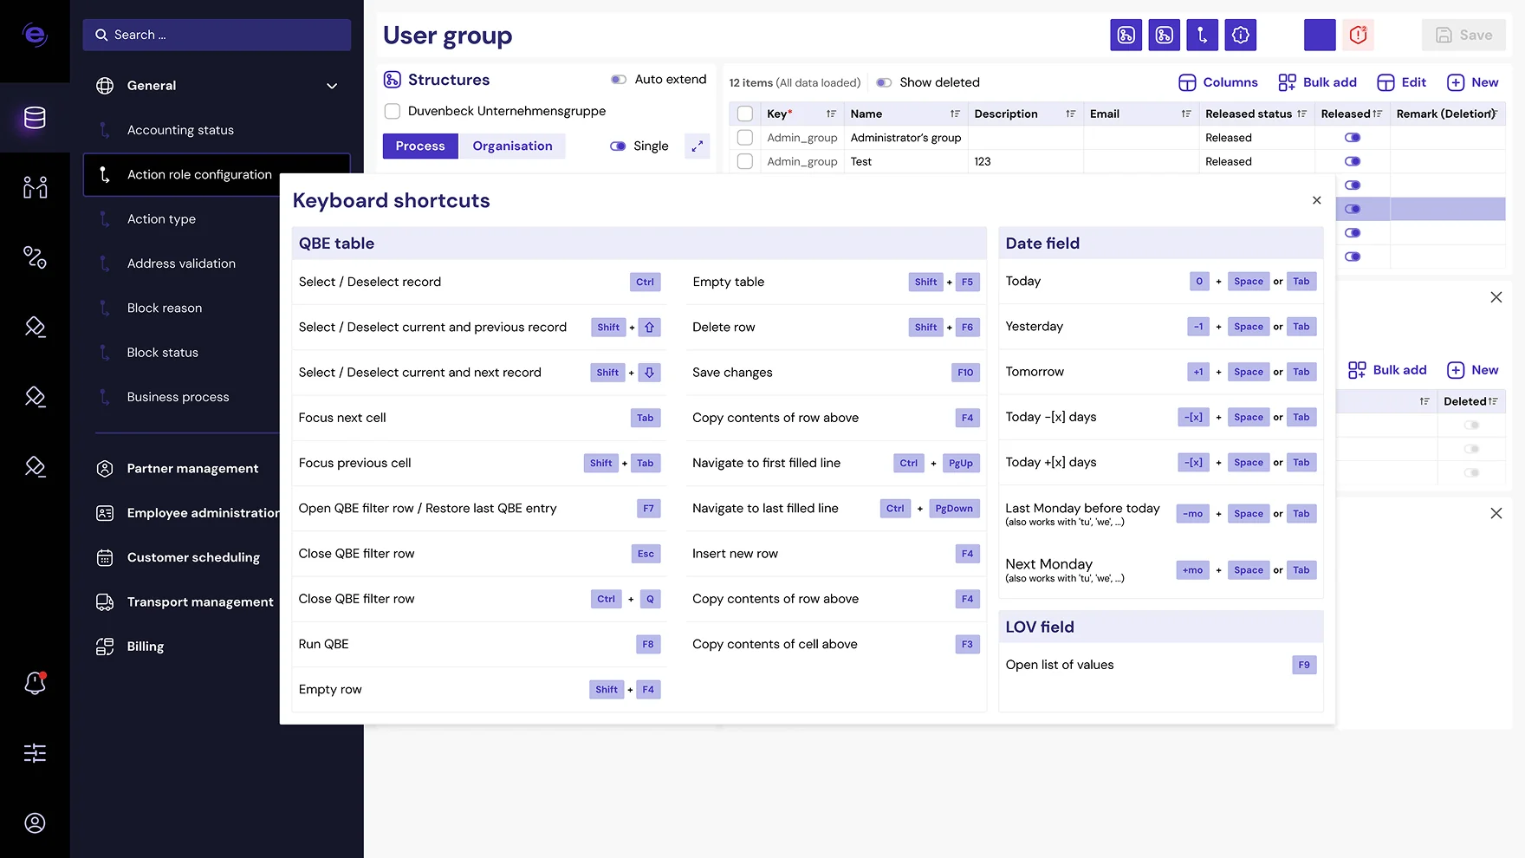Open the people module icon in sidebar
1525x858 pixels.
[35, 187]
